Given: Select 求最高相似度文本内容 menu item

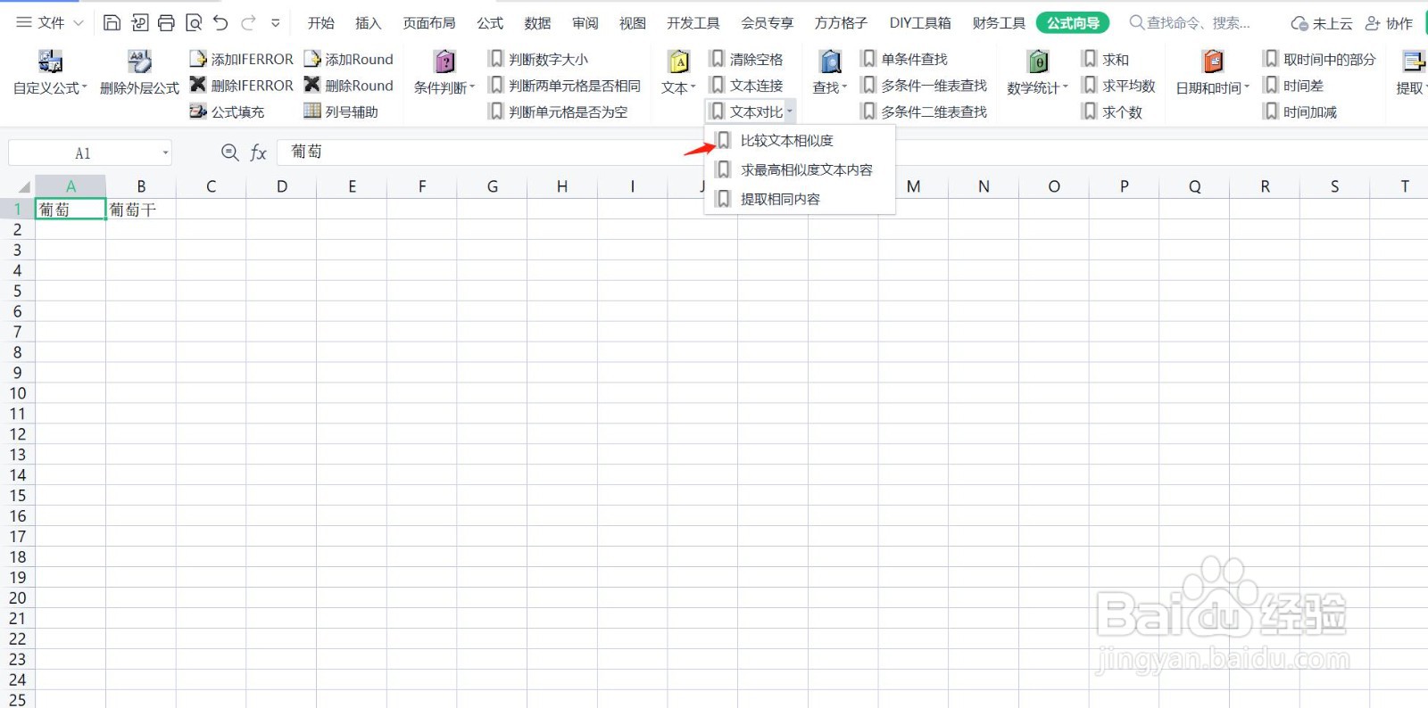Looking at the screenshot, I should pyautogui.click(x=800, y=169).
